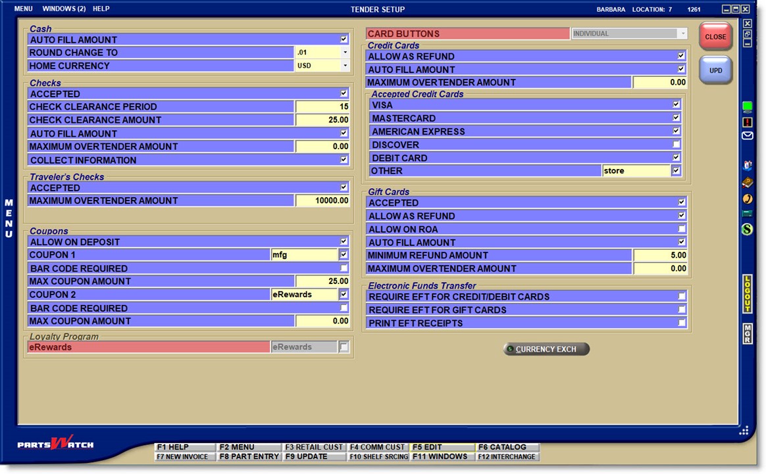Open the book icon in right sidebar
Viewport: 766px width, 474px height.
(x=747, y=183)
